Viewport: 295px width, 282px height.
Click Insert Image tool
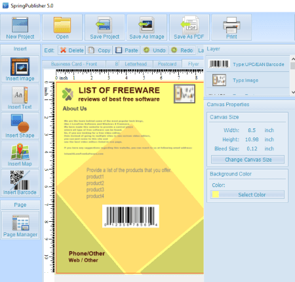pyautogui.click(x=20, y=69)
